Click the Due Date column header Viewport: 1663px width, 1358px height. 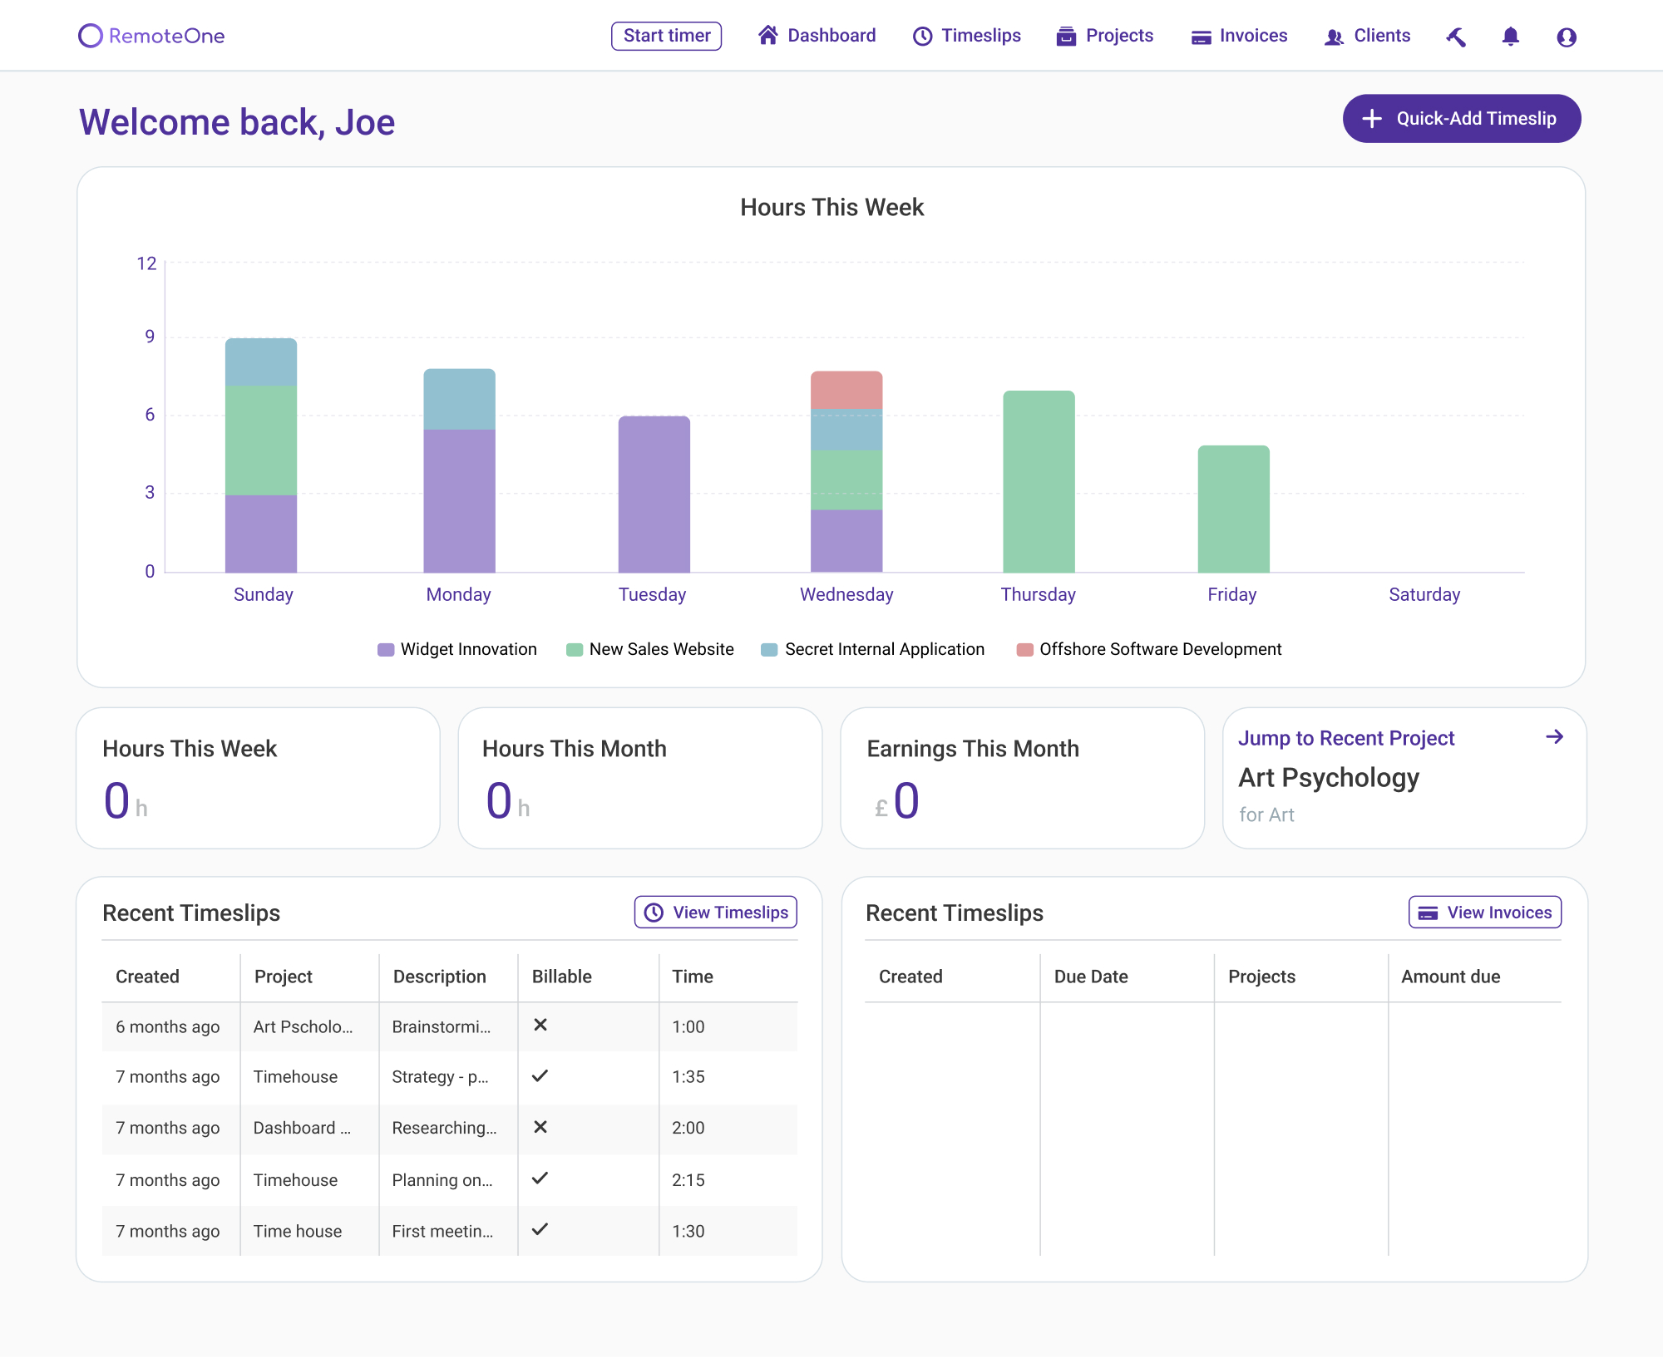(x=1091, y=977)
